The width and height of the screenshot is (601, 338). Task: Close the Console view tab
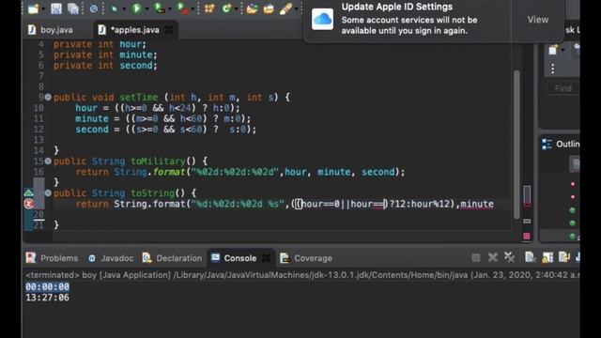tap(266, 258)
